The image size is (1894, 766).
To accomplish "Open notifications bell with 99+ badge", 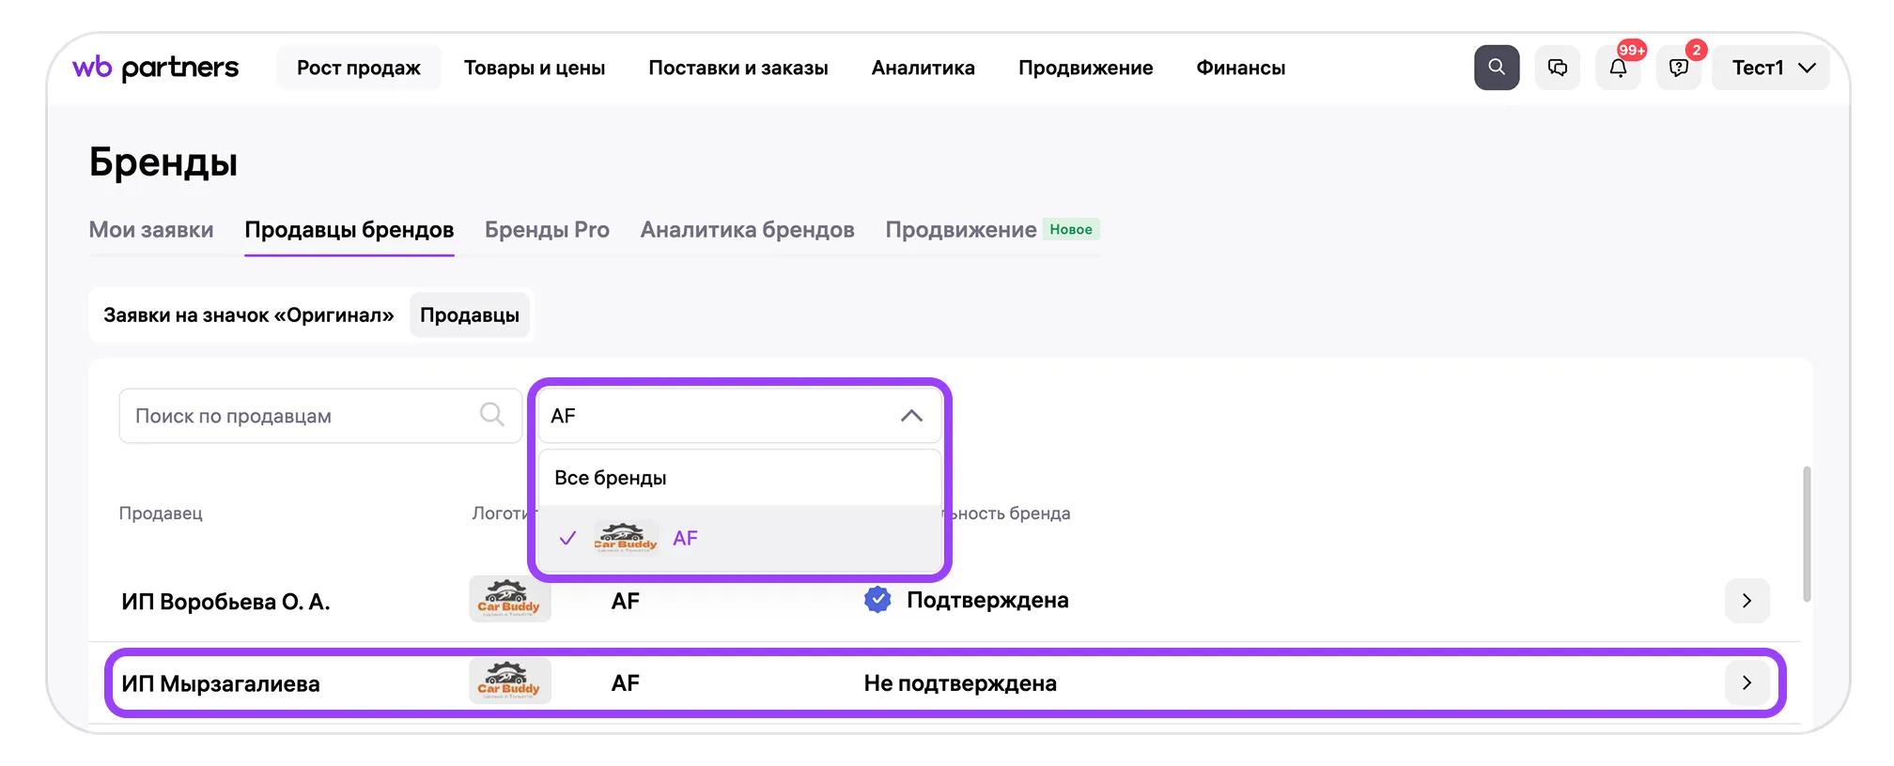I will point(1618,68).
